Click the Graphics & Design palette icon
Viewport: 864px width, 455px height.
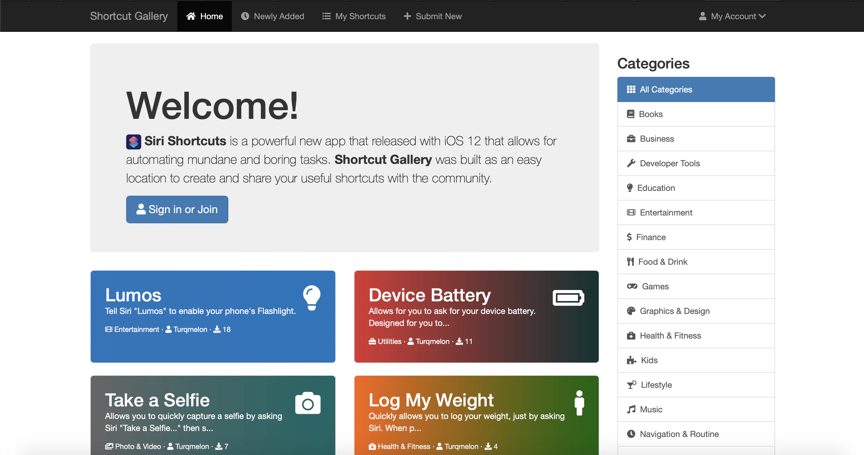pyautogui.click(x=631, y=311)
